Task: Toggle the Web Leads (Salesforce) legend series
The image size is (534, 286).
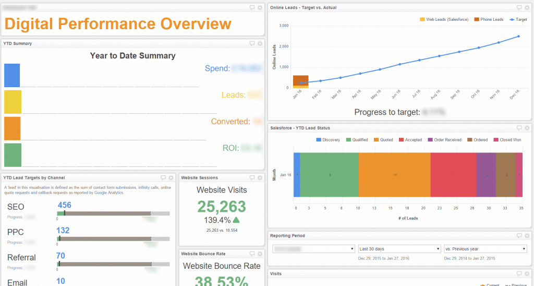Action: [x=444, y=19]
